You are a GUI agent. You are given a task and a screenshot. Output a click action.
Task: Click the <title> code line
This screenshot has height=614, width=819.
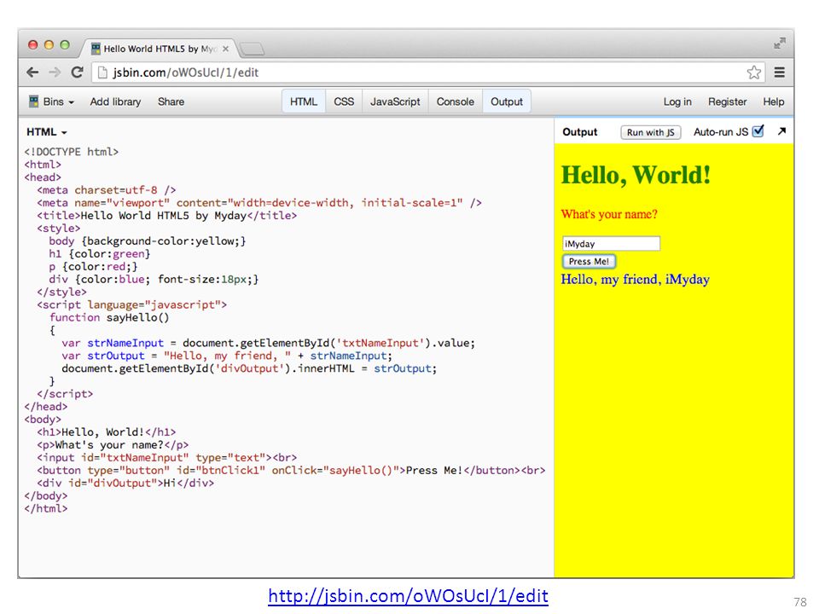point(166,216)
